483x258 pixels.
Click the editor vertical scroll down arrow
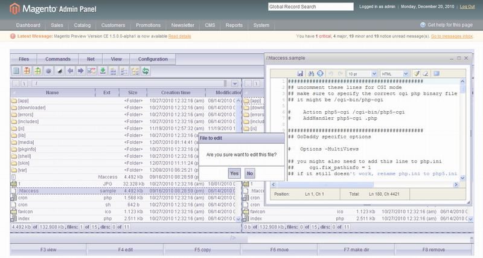pyautogui.click(x=462, y=178)
